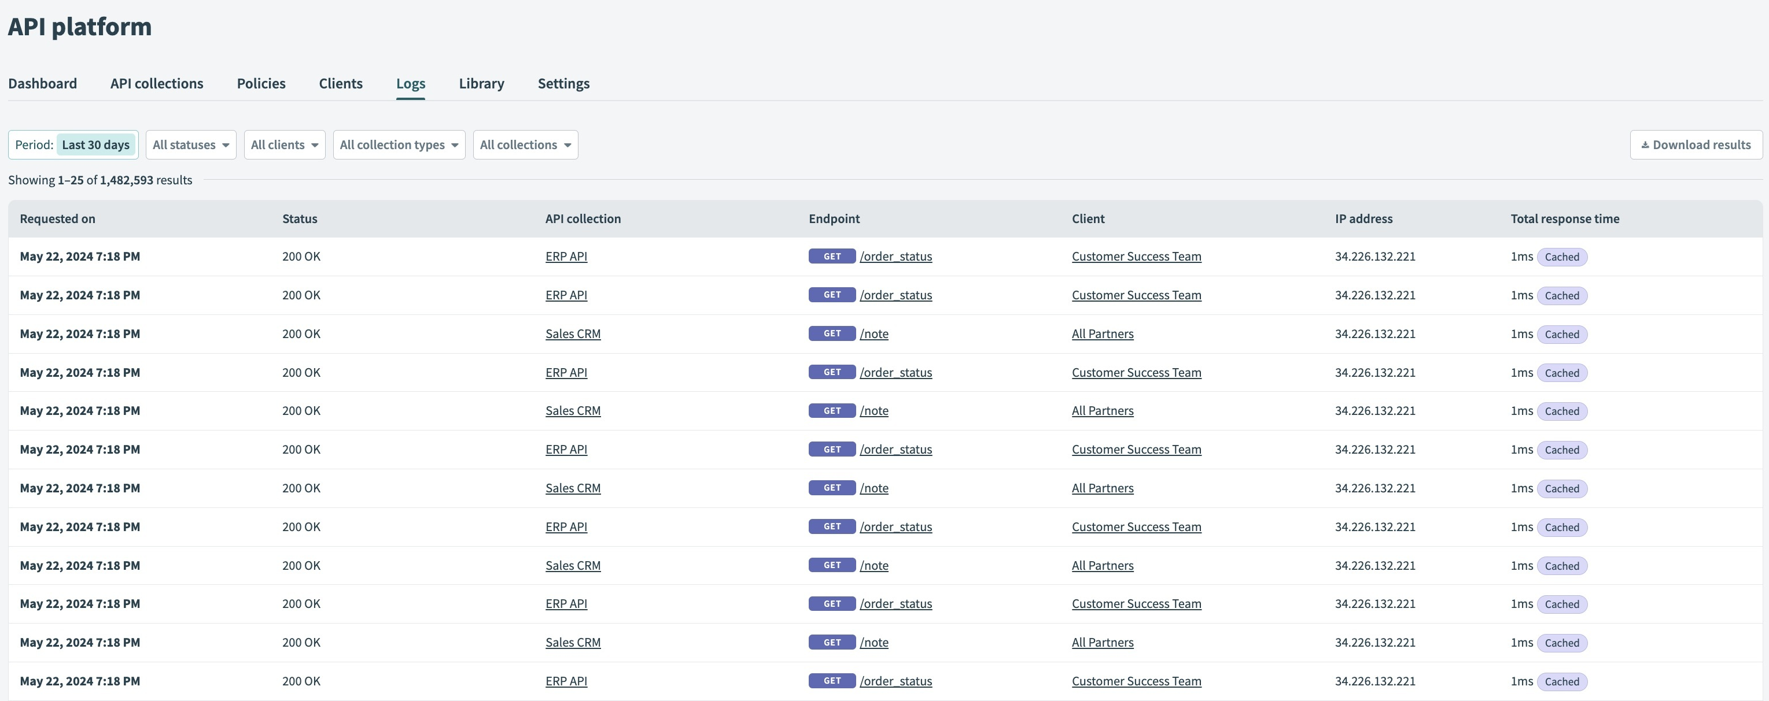Viewport: 1769px width, 701px height.
Task: Open the All statuses dropdown
Action: click(190, 144)
